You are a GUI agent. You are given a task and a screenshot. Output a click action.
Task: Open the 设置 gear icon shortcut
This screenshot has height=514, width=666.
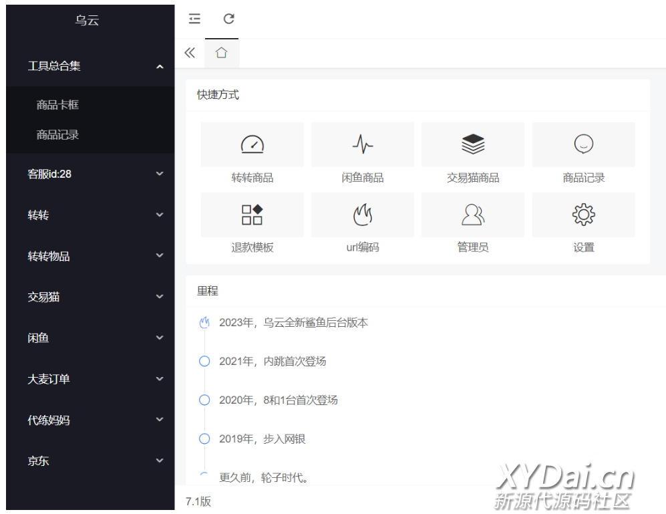tap(583, 215)
